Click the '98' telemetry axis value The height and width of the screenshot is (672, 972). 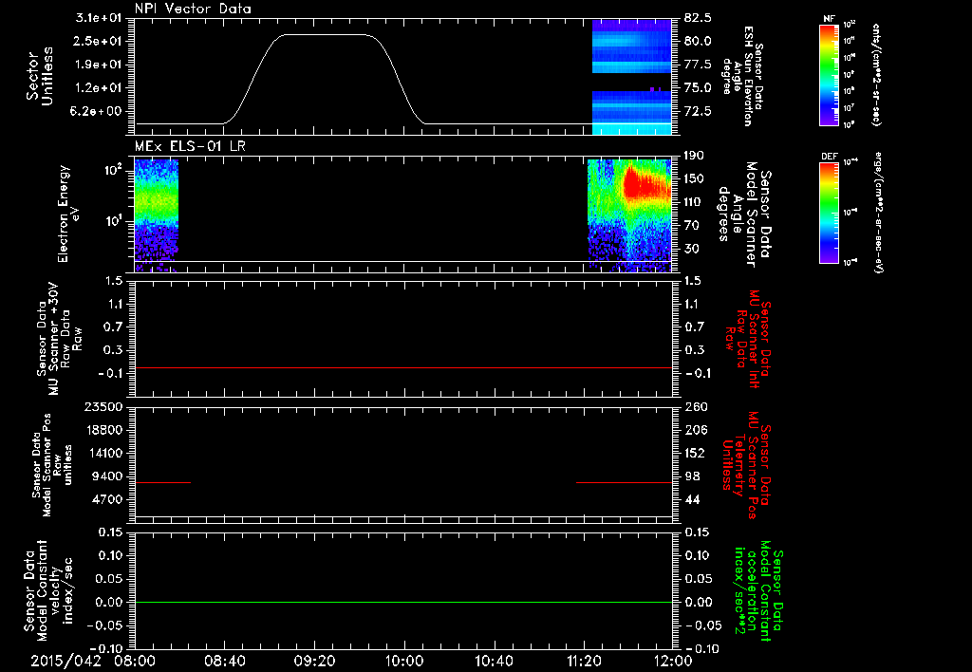point(692,476)
